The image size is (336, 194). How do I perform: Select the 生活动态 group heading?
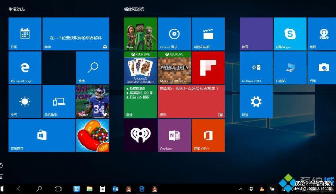16,9
